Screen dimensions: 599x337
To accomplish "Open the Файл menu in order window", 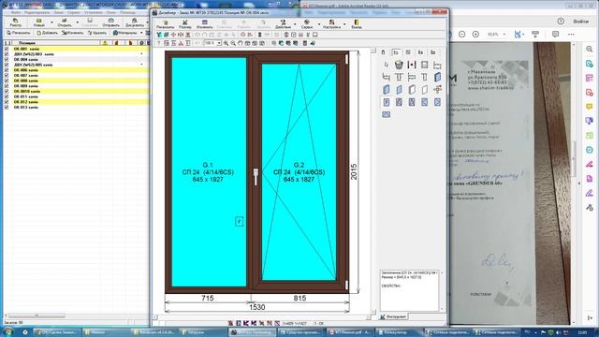I will tap(16, 12).
